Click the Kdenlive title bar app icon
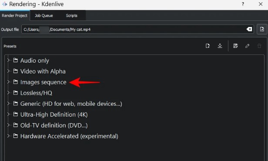The image size is (268, 161). click(5, 4)
